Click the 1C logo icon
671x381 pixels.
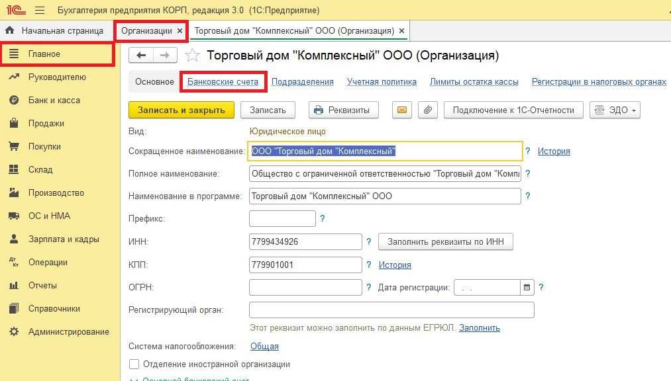[x=17, y=9]
